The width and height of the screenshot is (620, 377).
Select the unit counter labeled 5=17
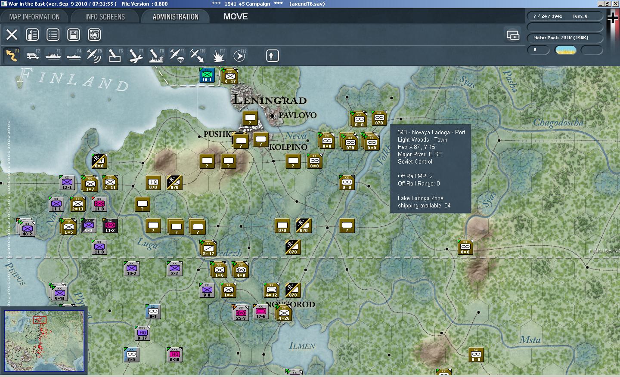pos(208,248)
